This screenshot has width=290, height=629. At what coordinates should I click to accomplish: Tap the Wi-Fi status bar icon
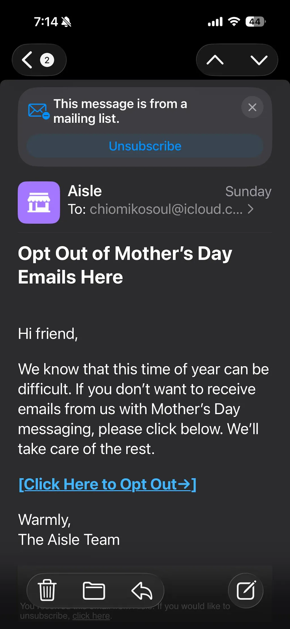[x=234, y=22]
